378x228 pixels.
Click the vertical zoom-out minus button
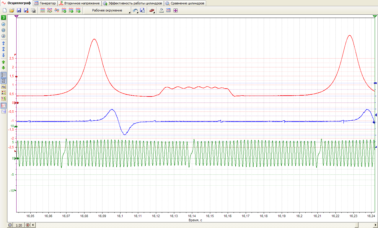4,24
